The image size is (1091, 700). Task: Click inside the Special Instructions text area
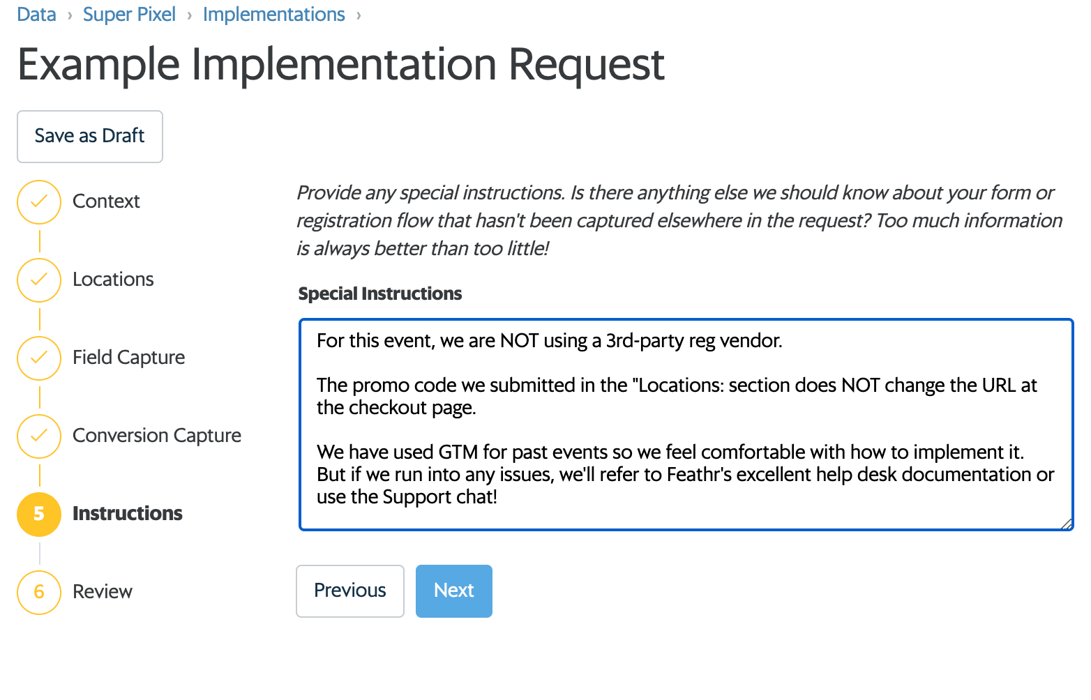point(686,425)
